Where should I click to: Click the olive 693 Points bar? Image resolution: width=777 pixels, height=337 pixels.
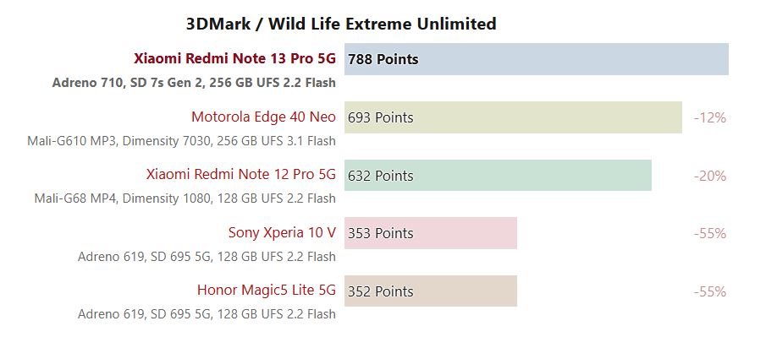[514, 117]
